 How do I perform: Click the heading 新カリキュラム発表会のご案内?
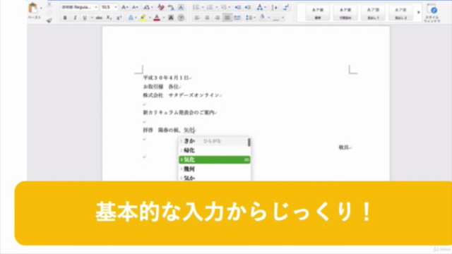point(179,113)
